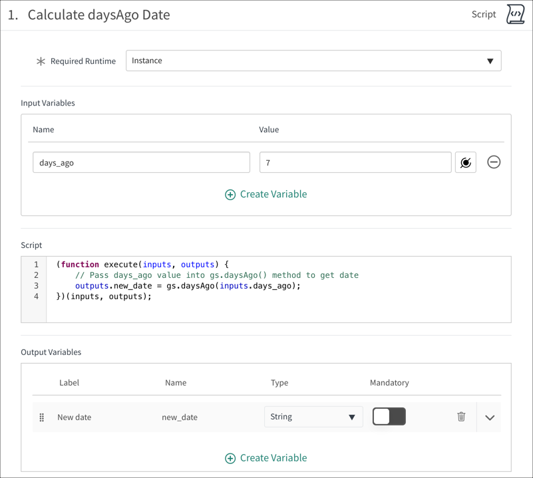This screenshot has height=478, width=533.
Task: Expand the New date row chevron
Action: [x=490, y=417]
